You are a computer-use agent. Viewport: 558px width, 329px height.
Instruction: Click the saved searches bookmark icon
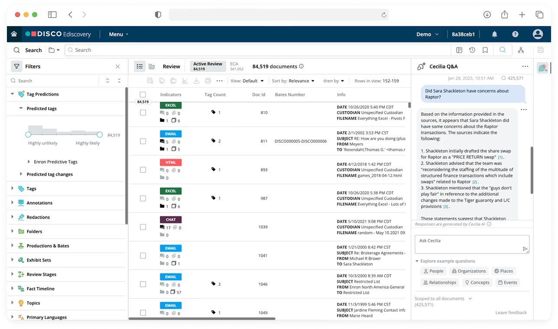485,50
